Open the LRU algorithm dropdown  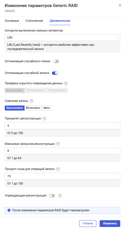62,38
